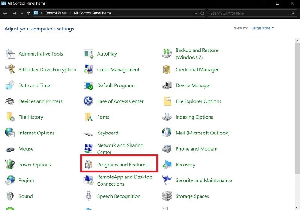Open the Mail (Microsoft Outlook) link
The height and width of the screenshot is (210, 300).
pos(202,133)
